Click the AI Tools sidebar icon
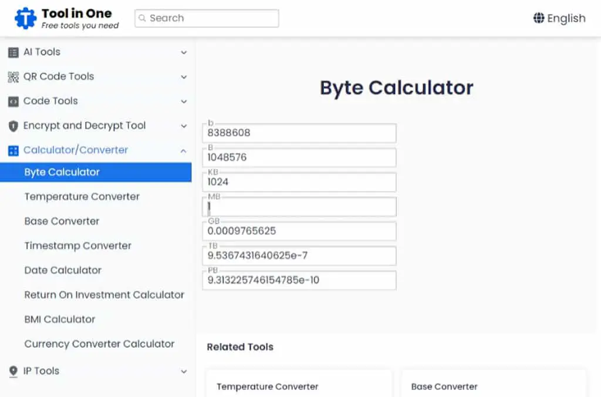Image resolution: width=601 pixels, height=397 pixels. [13, 52]
